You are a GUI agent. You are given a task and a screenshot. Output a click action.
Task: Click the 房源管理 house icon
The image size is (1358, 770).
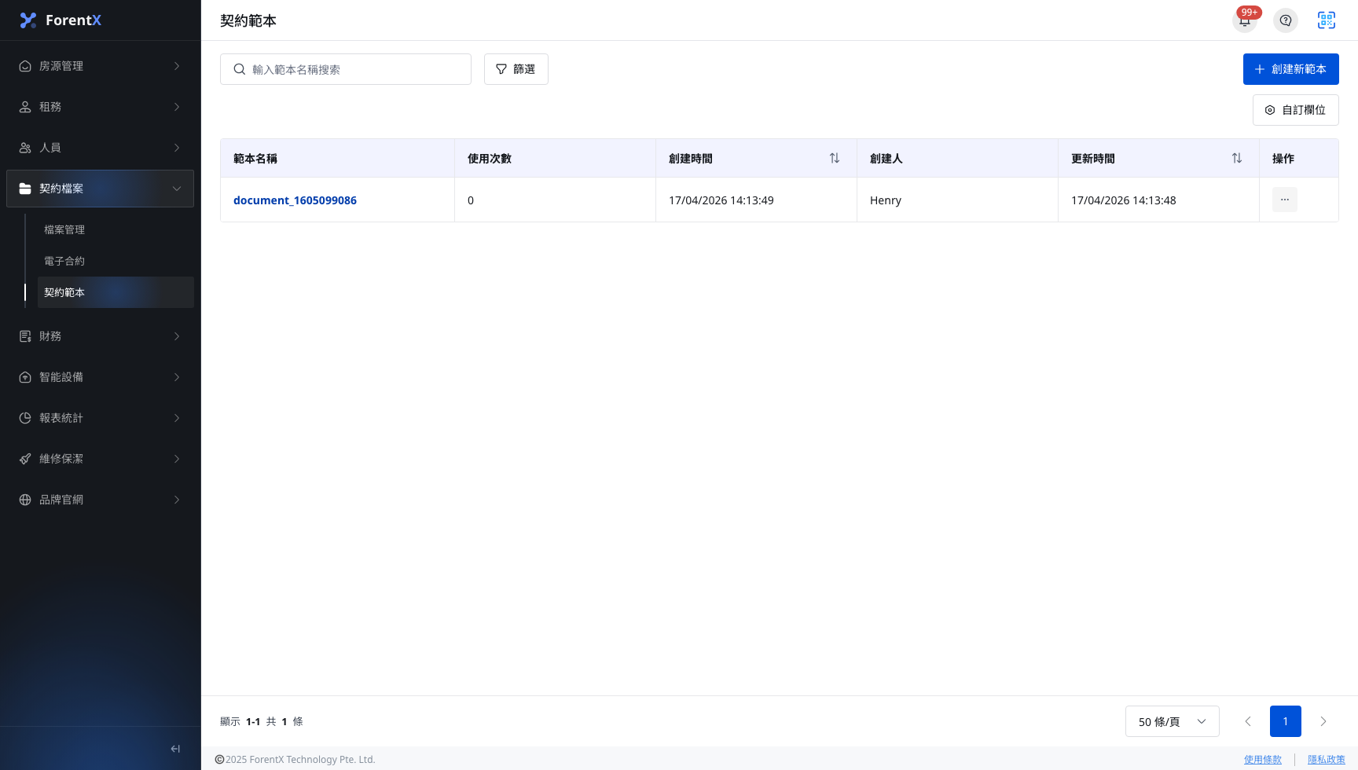[x=25, y=66]
